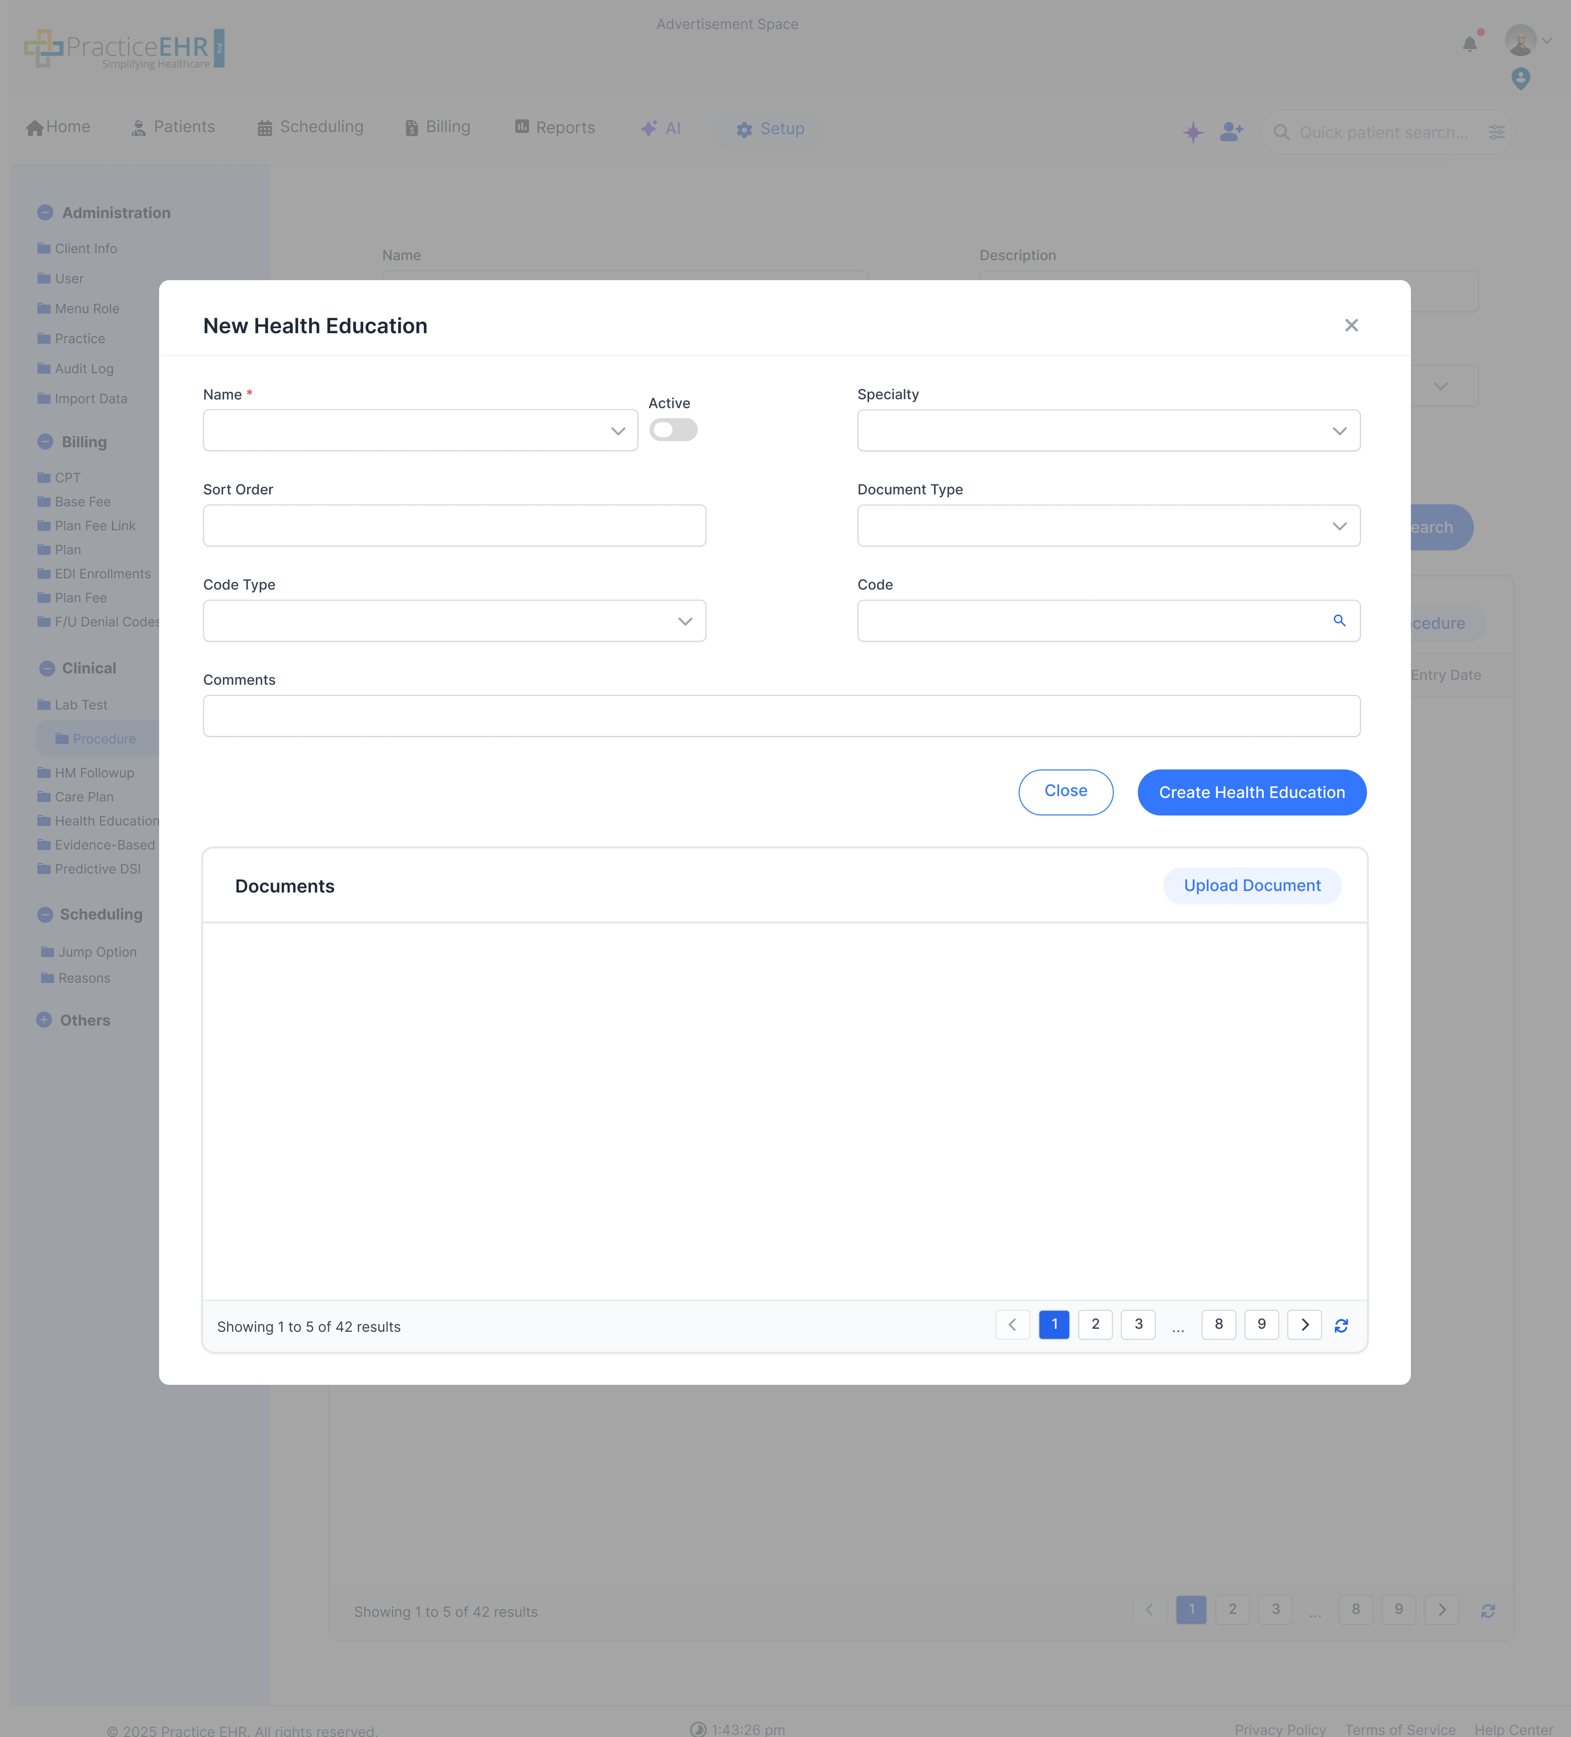Click the Home icon in the navigation bar
The height and width of the screenshot is (1737, 1571).
click(35, 127)
